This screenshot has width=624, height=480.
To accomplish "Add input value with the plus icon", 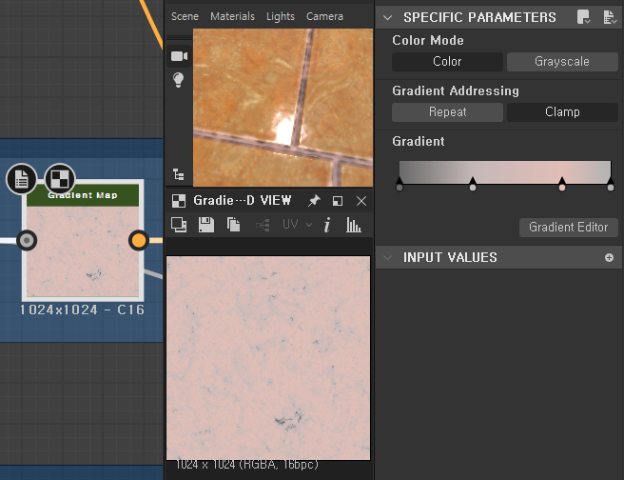I will coord(609,257).
